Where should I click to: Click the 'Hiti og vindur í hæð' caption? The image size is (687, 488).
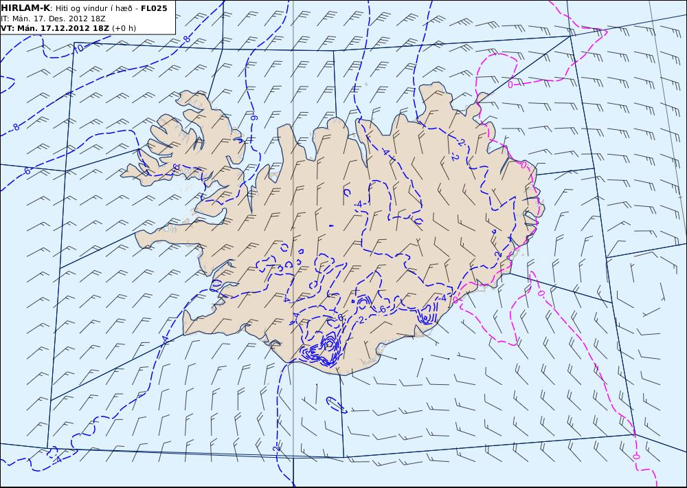tap(95, 8)
